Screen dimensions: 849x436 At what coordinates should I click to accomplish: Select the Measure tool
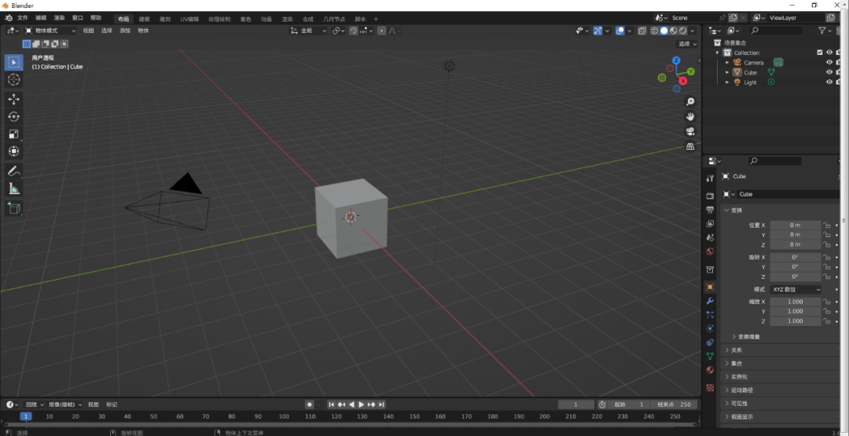[14, 189]
